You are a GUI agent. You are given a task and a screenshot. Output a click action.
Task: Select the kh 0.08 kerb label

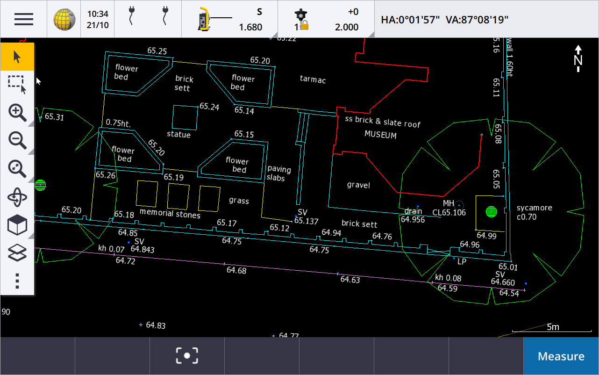click(448, 278)
